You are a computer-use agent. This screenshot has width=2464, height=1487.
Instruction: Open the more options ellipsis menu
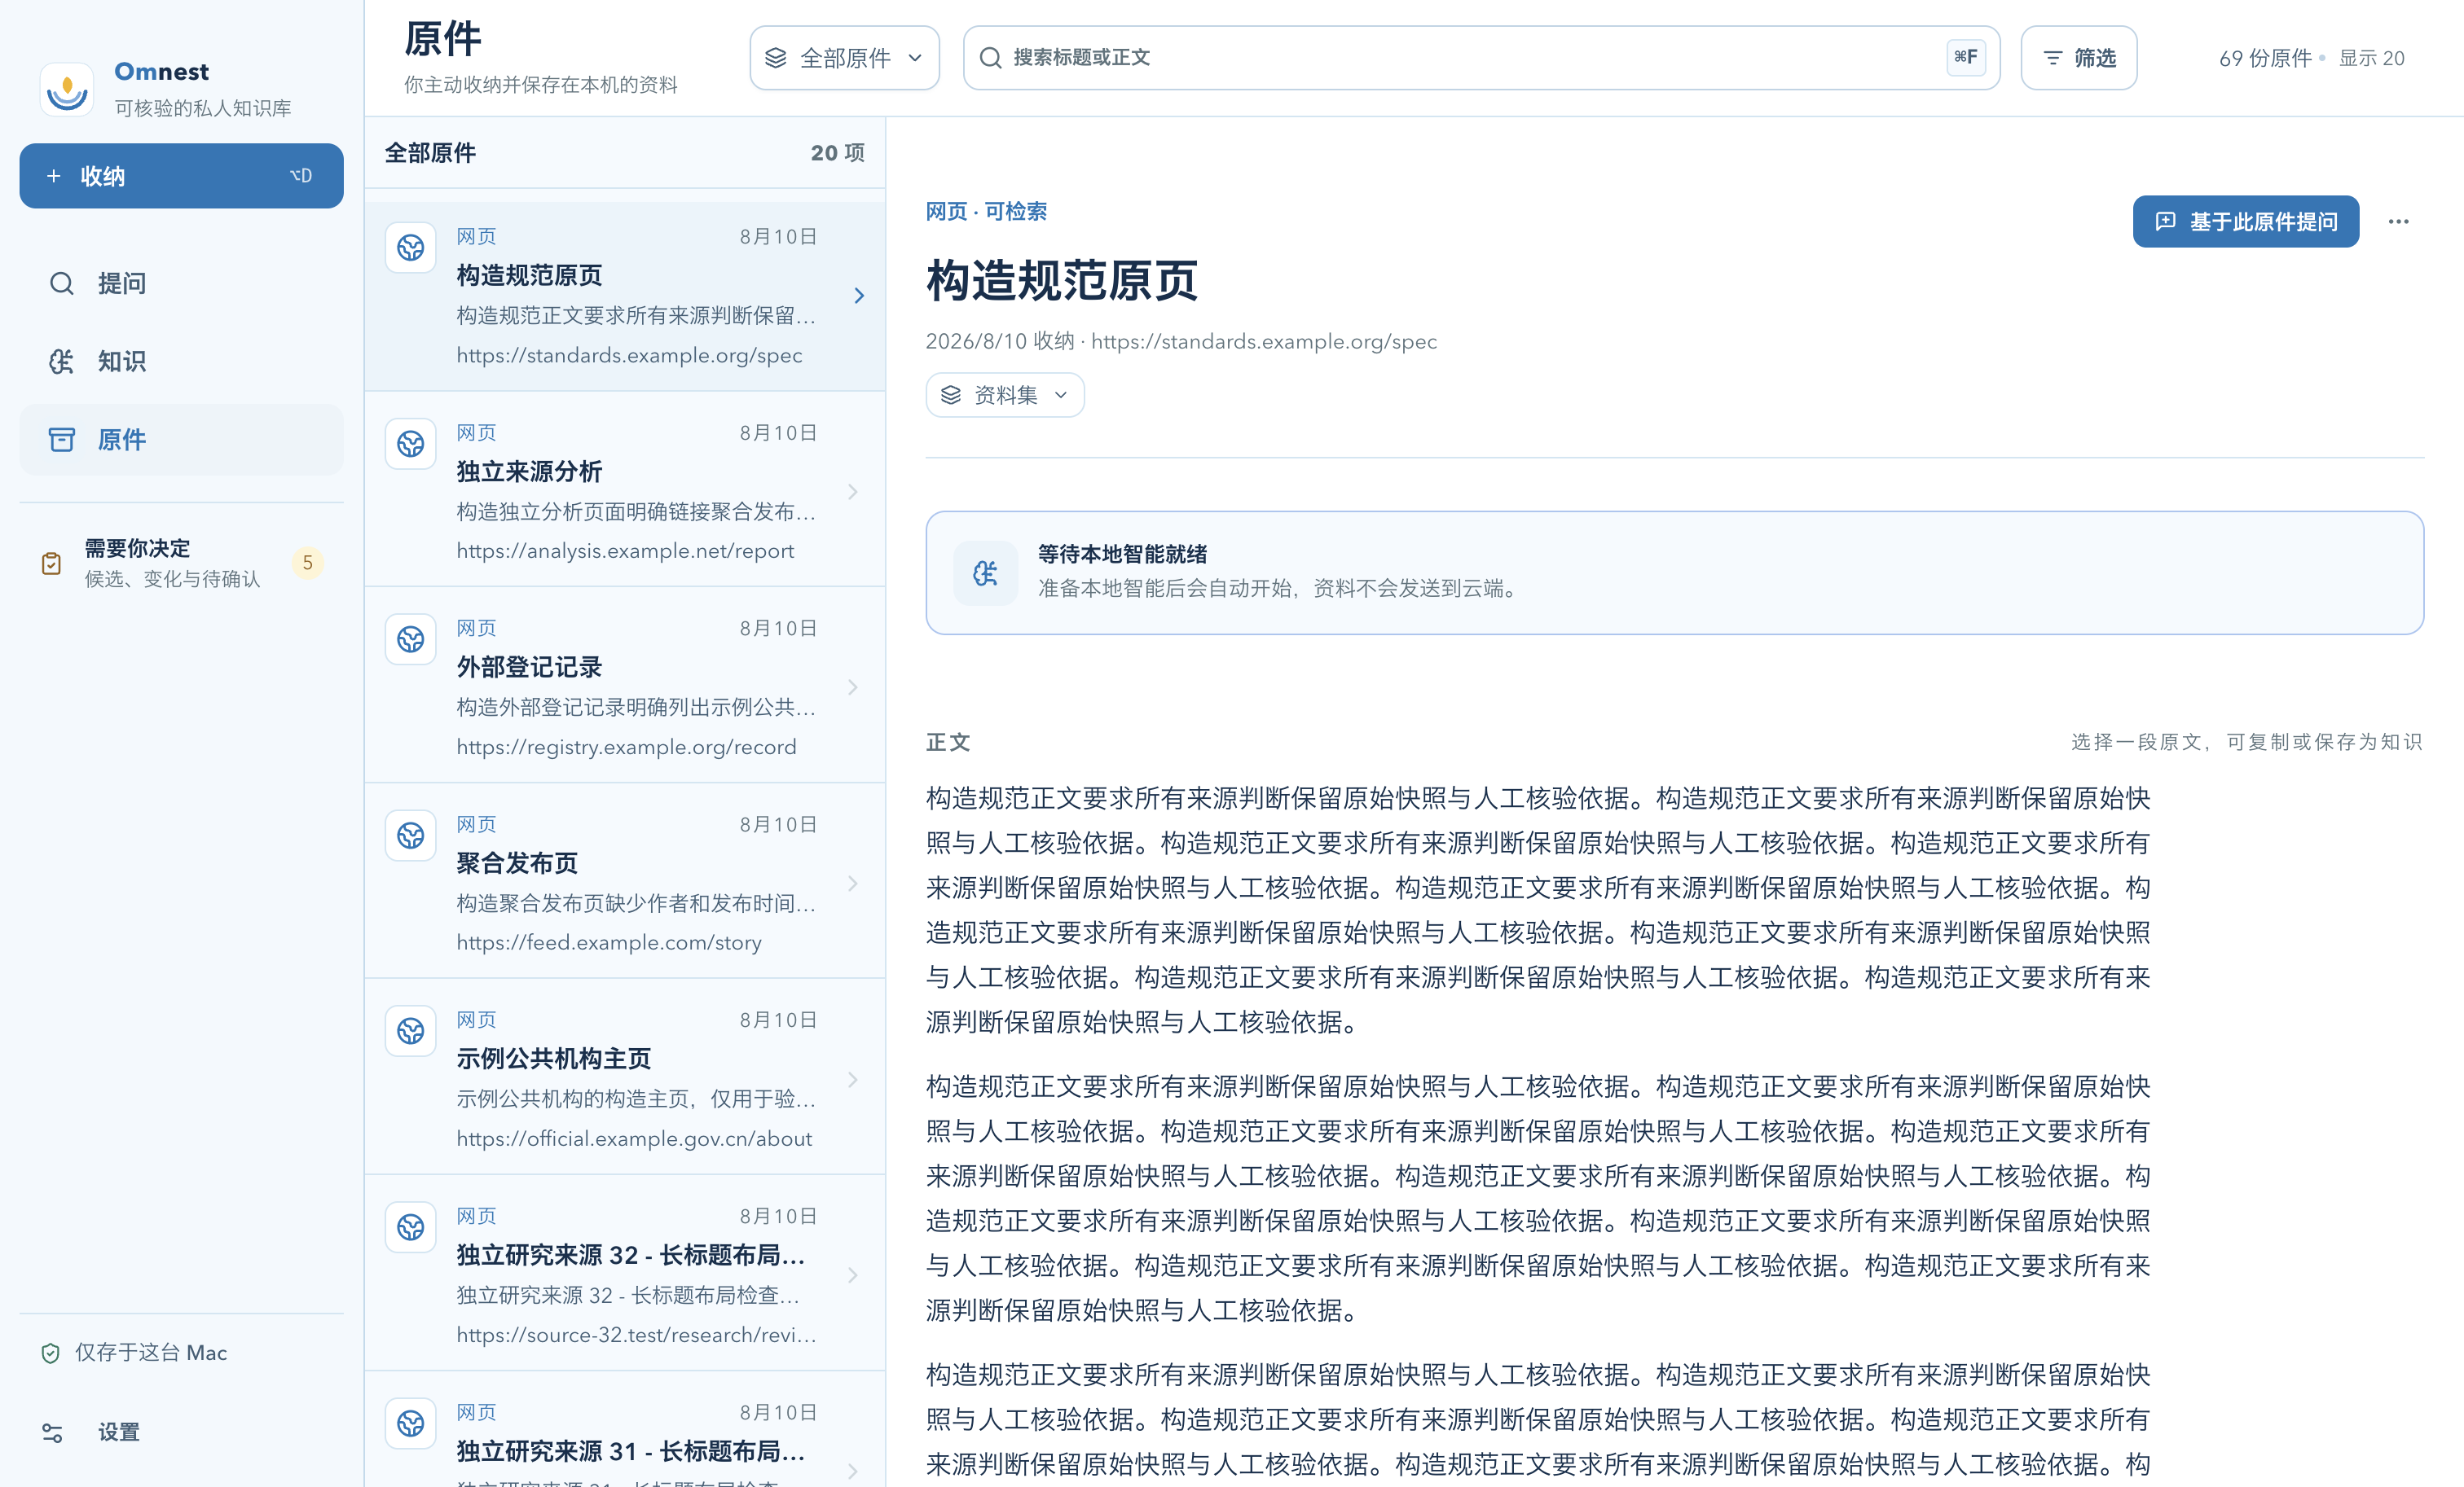tap(2398, 221)
